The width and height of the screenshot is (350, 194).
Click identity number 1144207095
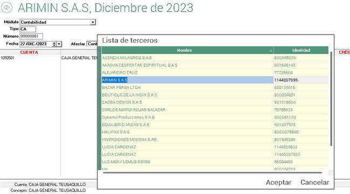pos(286,80)
